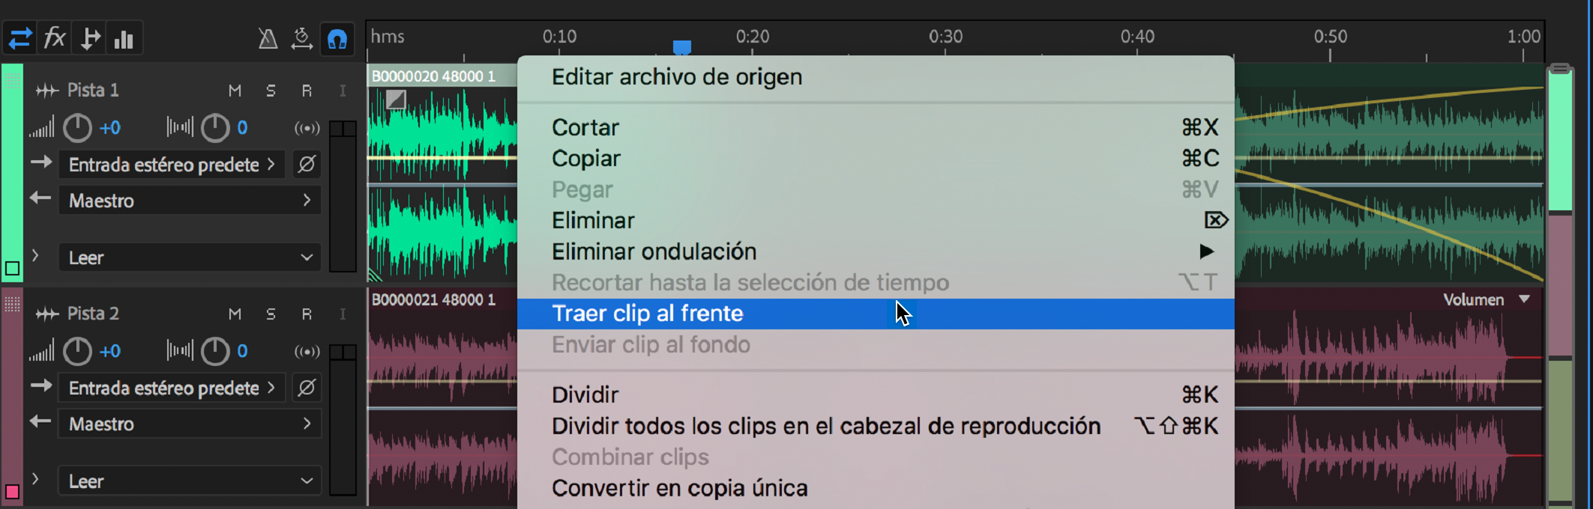Expand the Maestro output selector on Pista 2

click(189, 424)
